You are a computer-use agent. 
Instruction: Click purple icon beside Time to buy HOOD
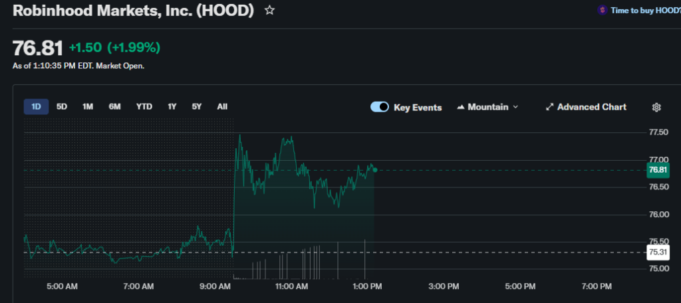(602, 10)
